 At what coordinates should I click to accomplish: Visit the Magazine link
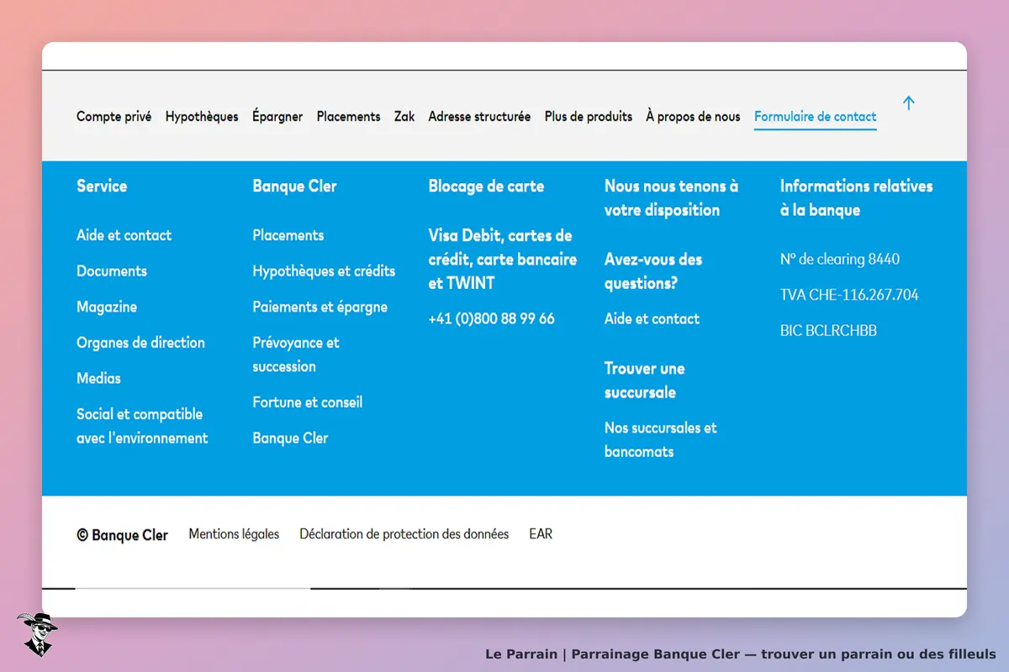[x=107, y=307]
